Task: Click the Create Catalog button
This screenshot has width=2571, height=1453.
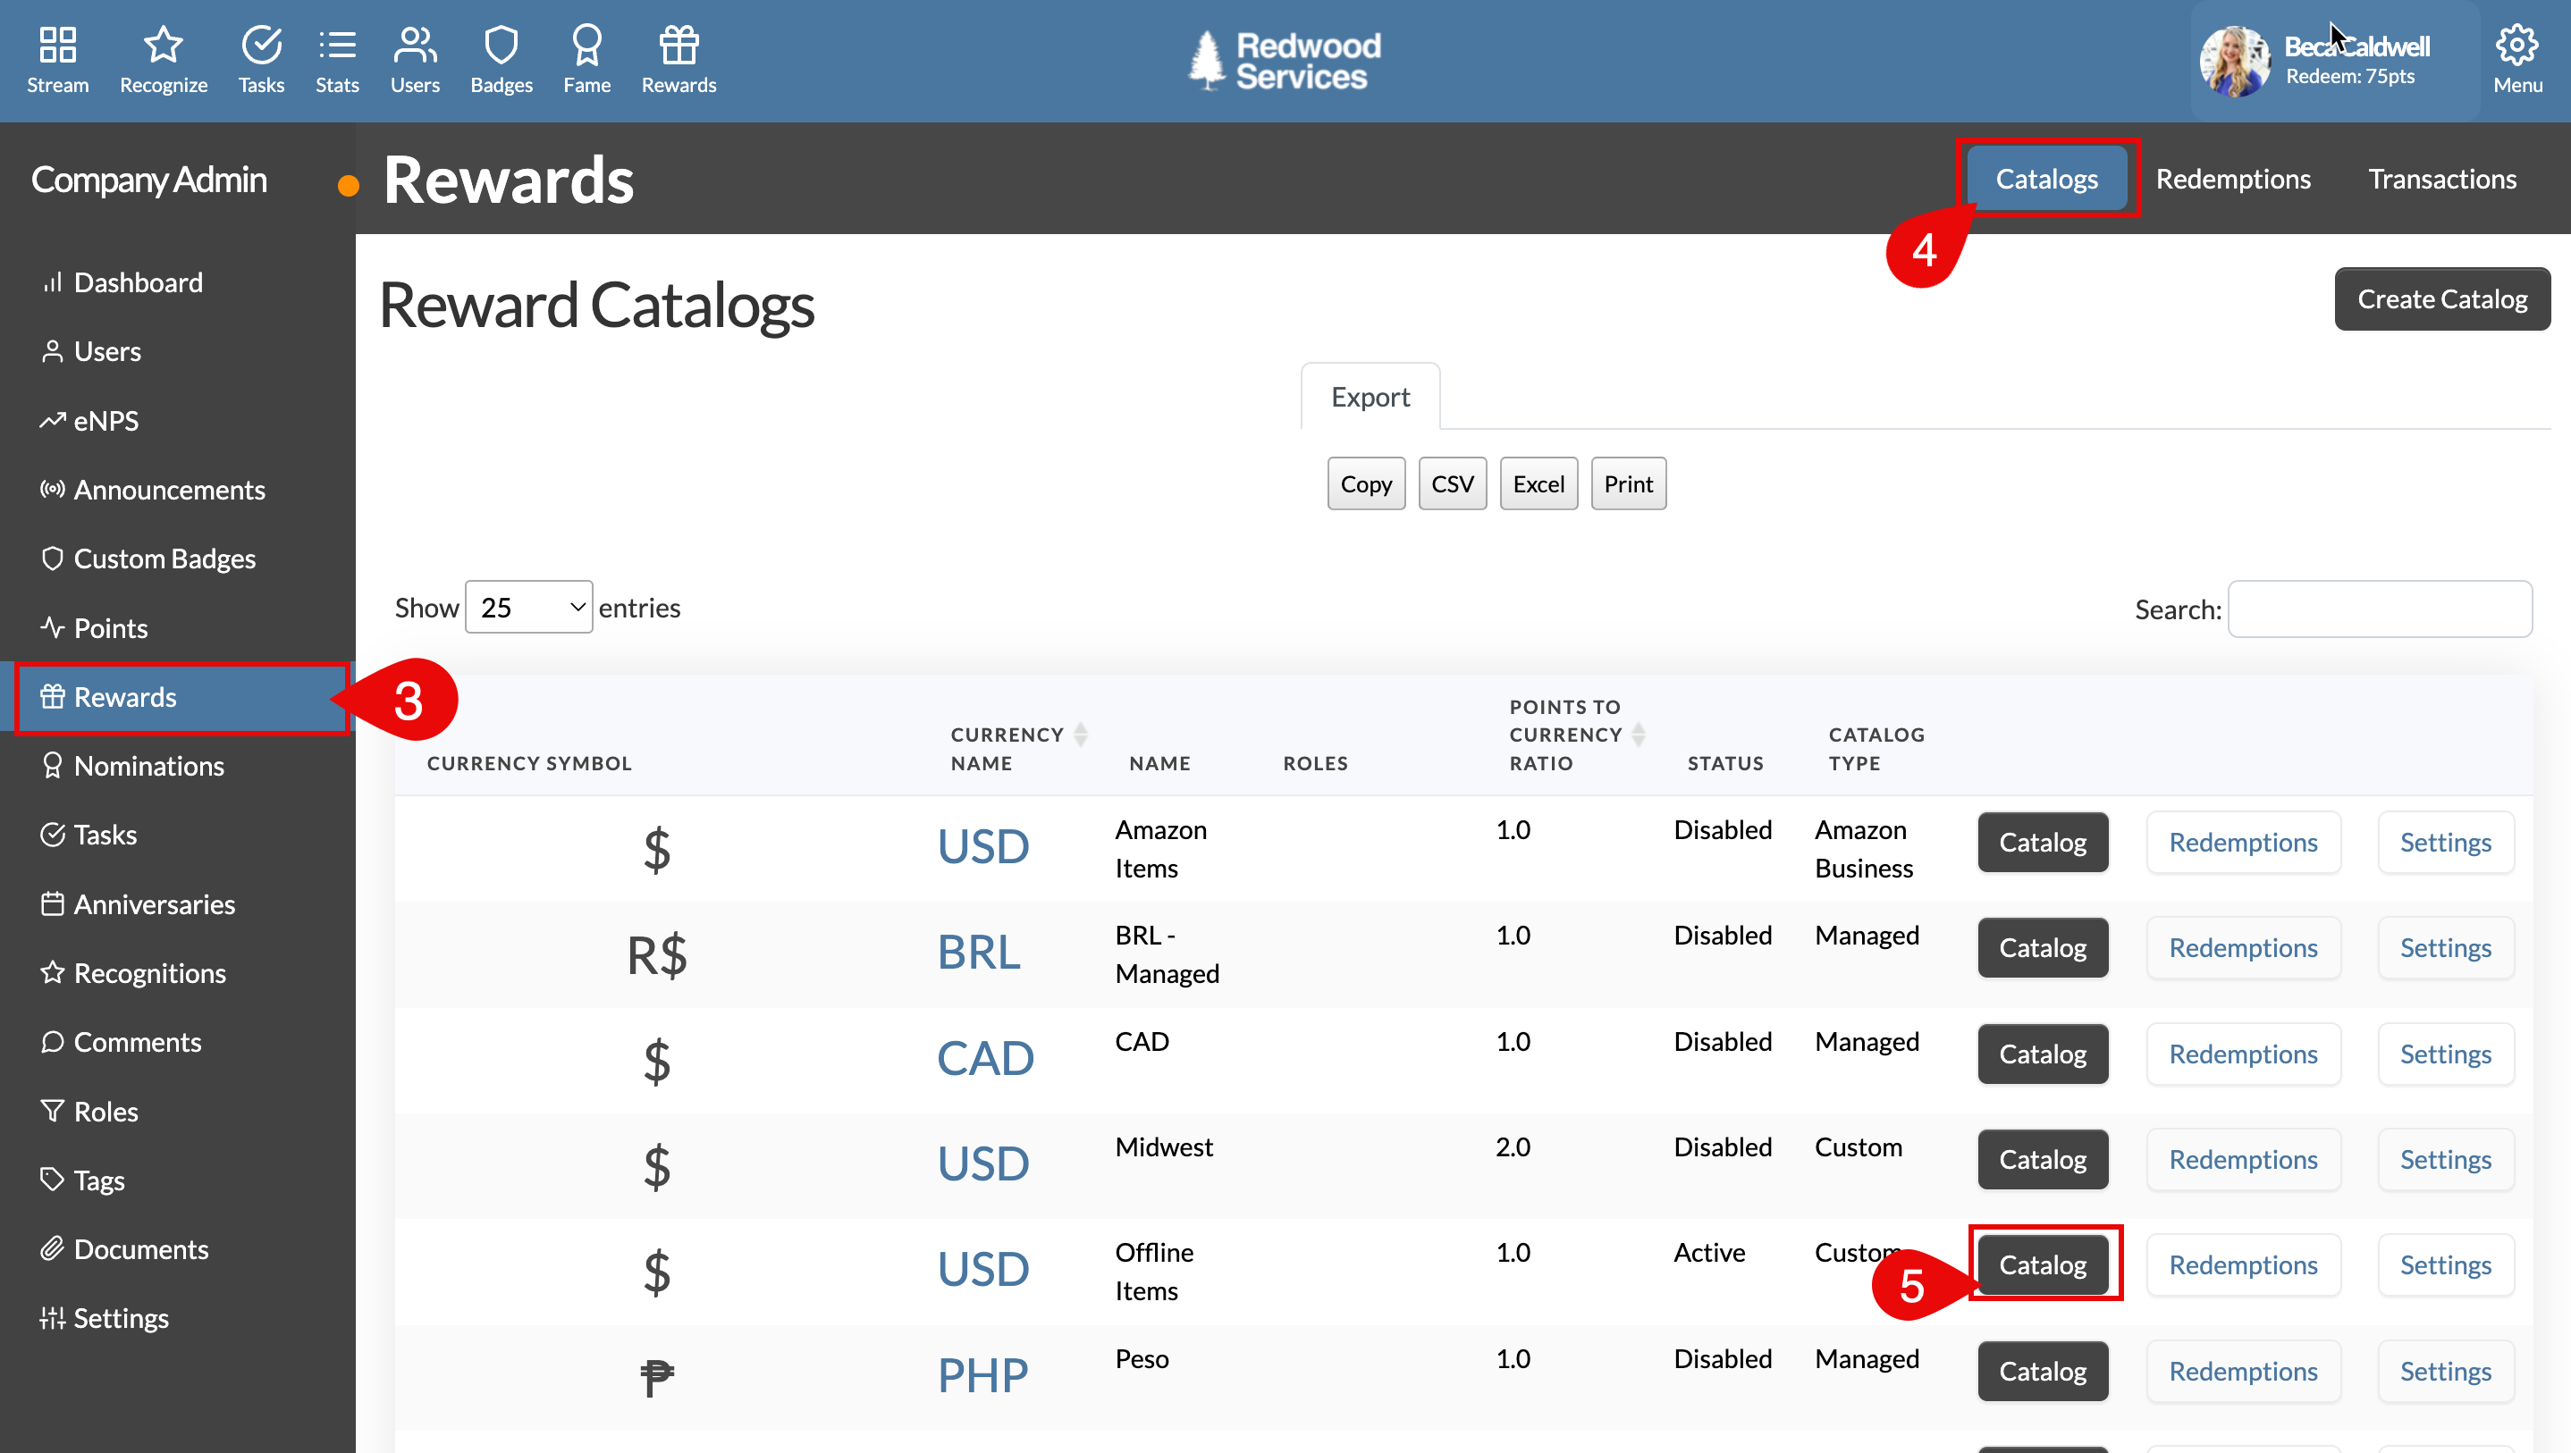Action: 2441,298
